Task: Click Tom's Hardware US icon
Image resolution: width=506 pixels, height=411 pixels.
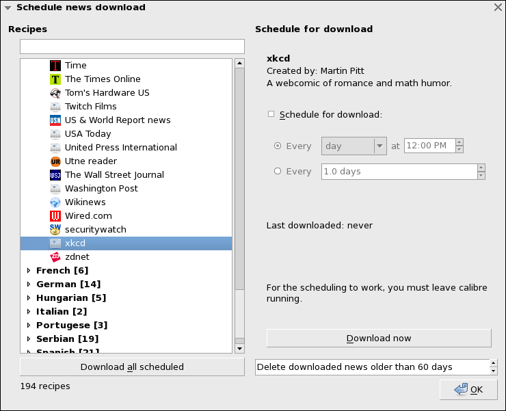Action: point(55,93)
